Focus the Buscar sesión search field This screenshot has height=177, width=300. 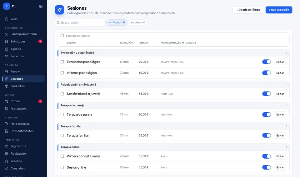[x=80, y=22]
